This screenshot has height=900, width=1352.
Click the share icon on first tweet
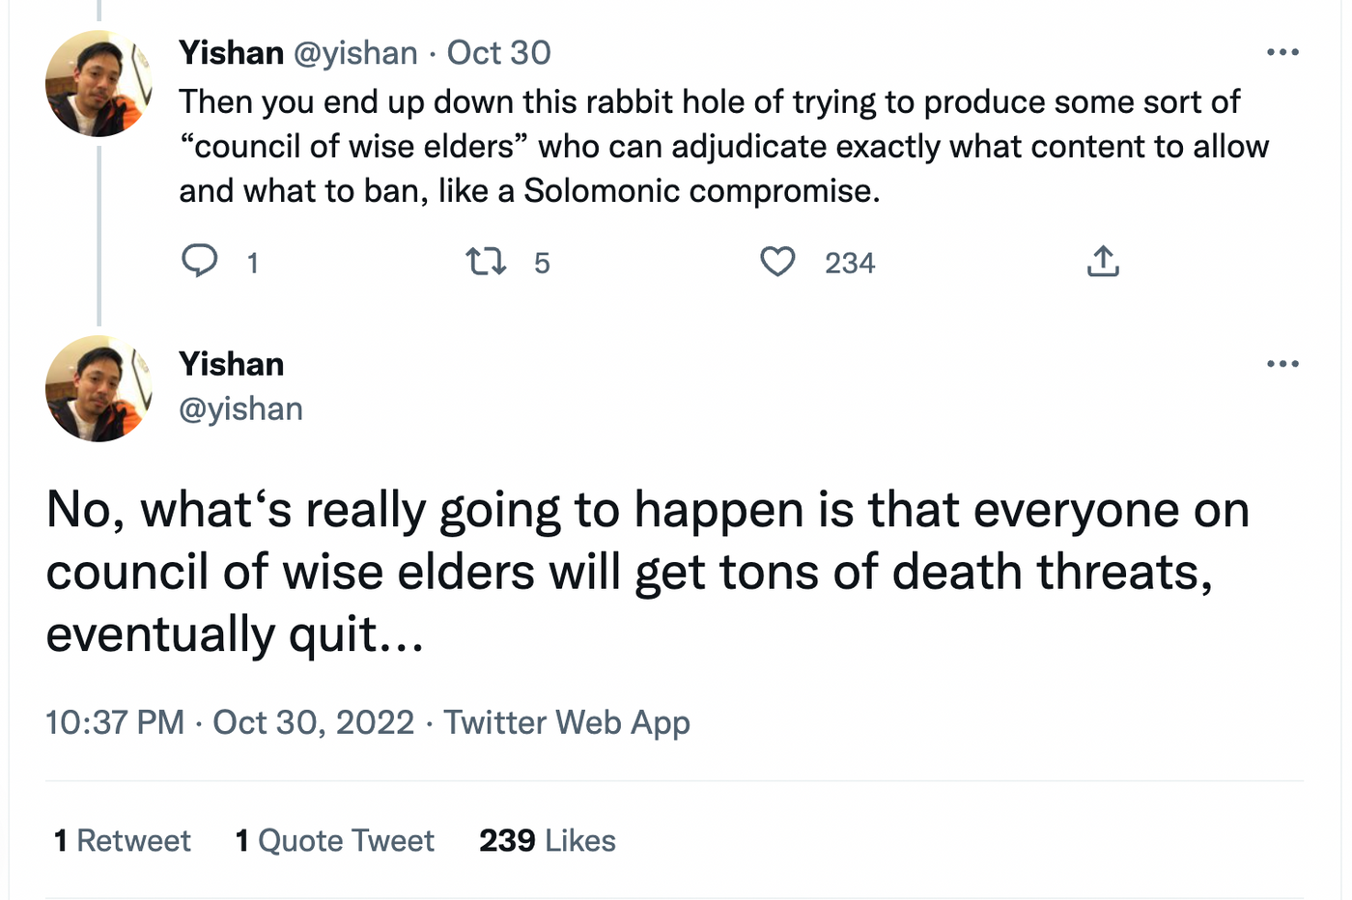point(1103,262)
